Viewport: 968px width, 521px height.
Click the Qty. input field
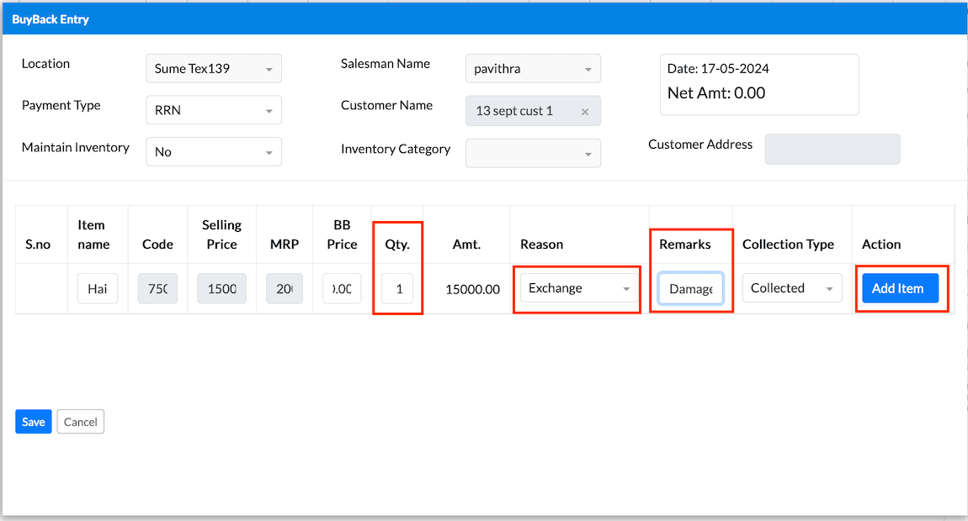(397, 289)
